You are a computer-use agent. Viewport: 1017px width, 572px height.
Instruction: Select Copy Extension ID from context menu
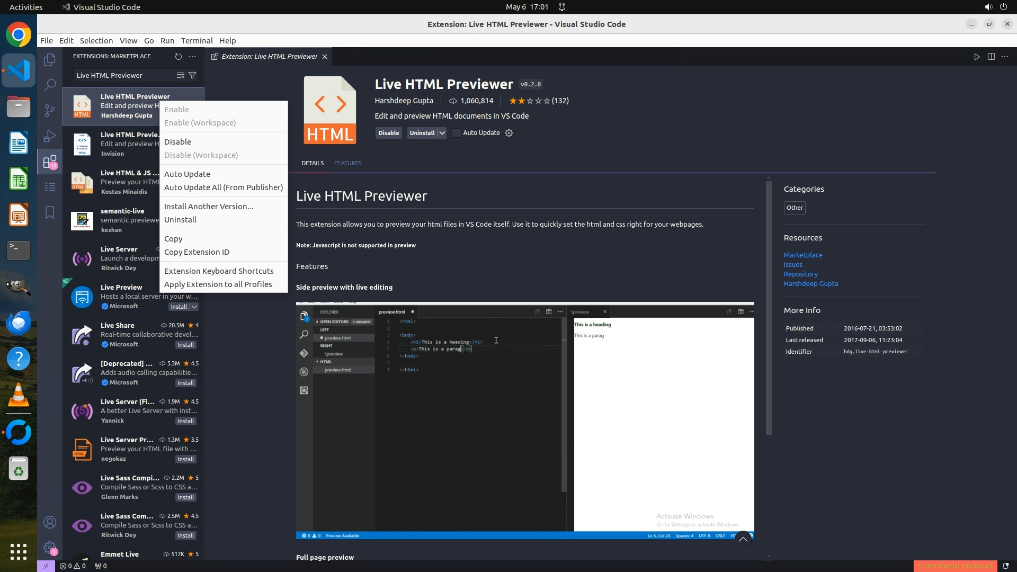click(x=197, y=252)
